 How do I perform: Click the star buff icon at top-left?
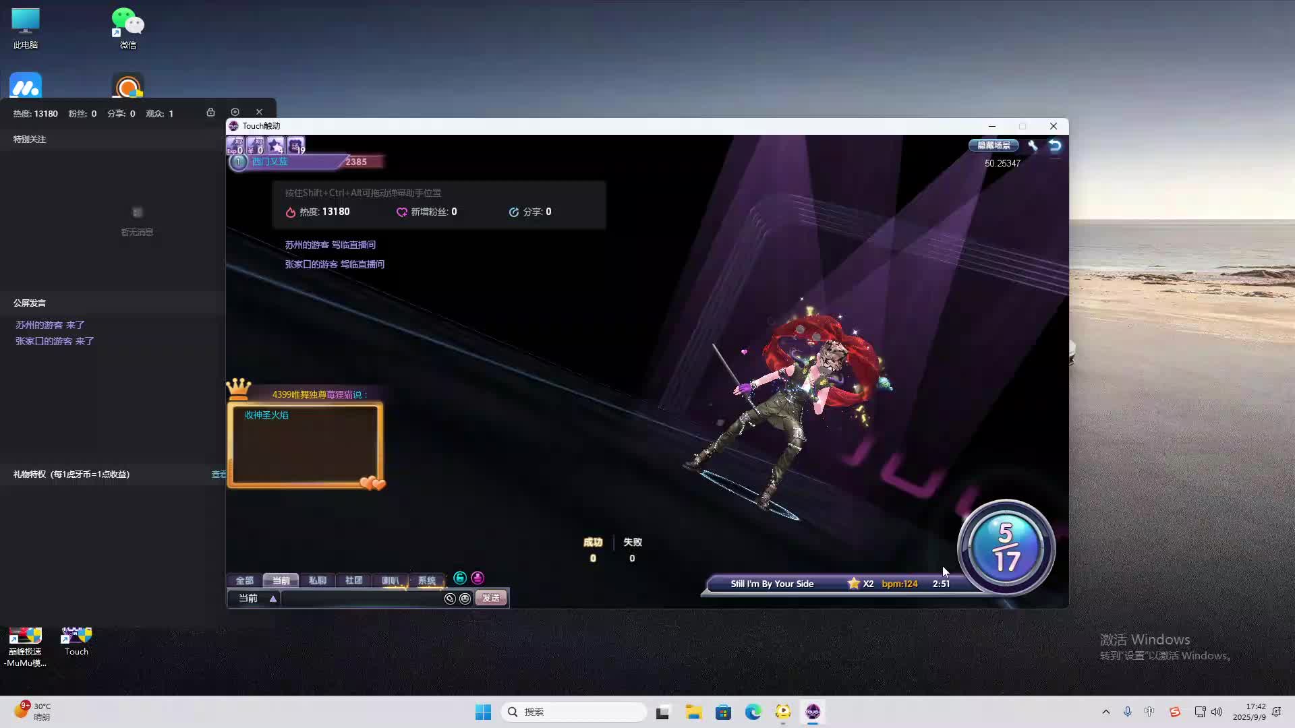[x=275, y=146]
